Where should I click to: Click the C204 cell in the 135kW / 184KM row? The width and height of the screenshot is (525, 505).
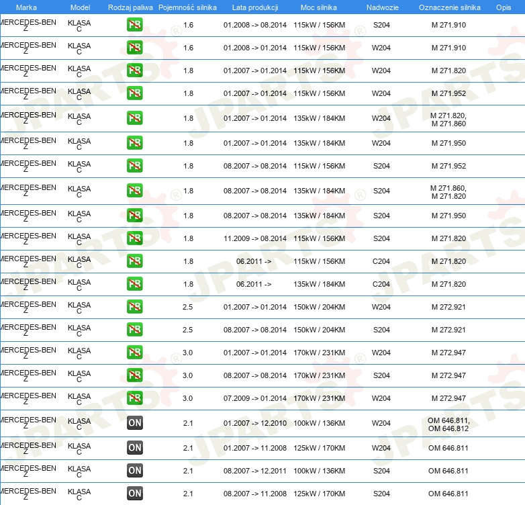381,284
